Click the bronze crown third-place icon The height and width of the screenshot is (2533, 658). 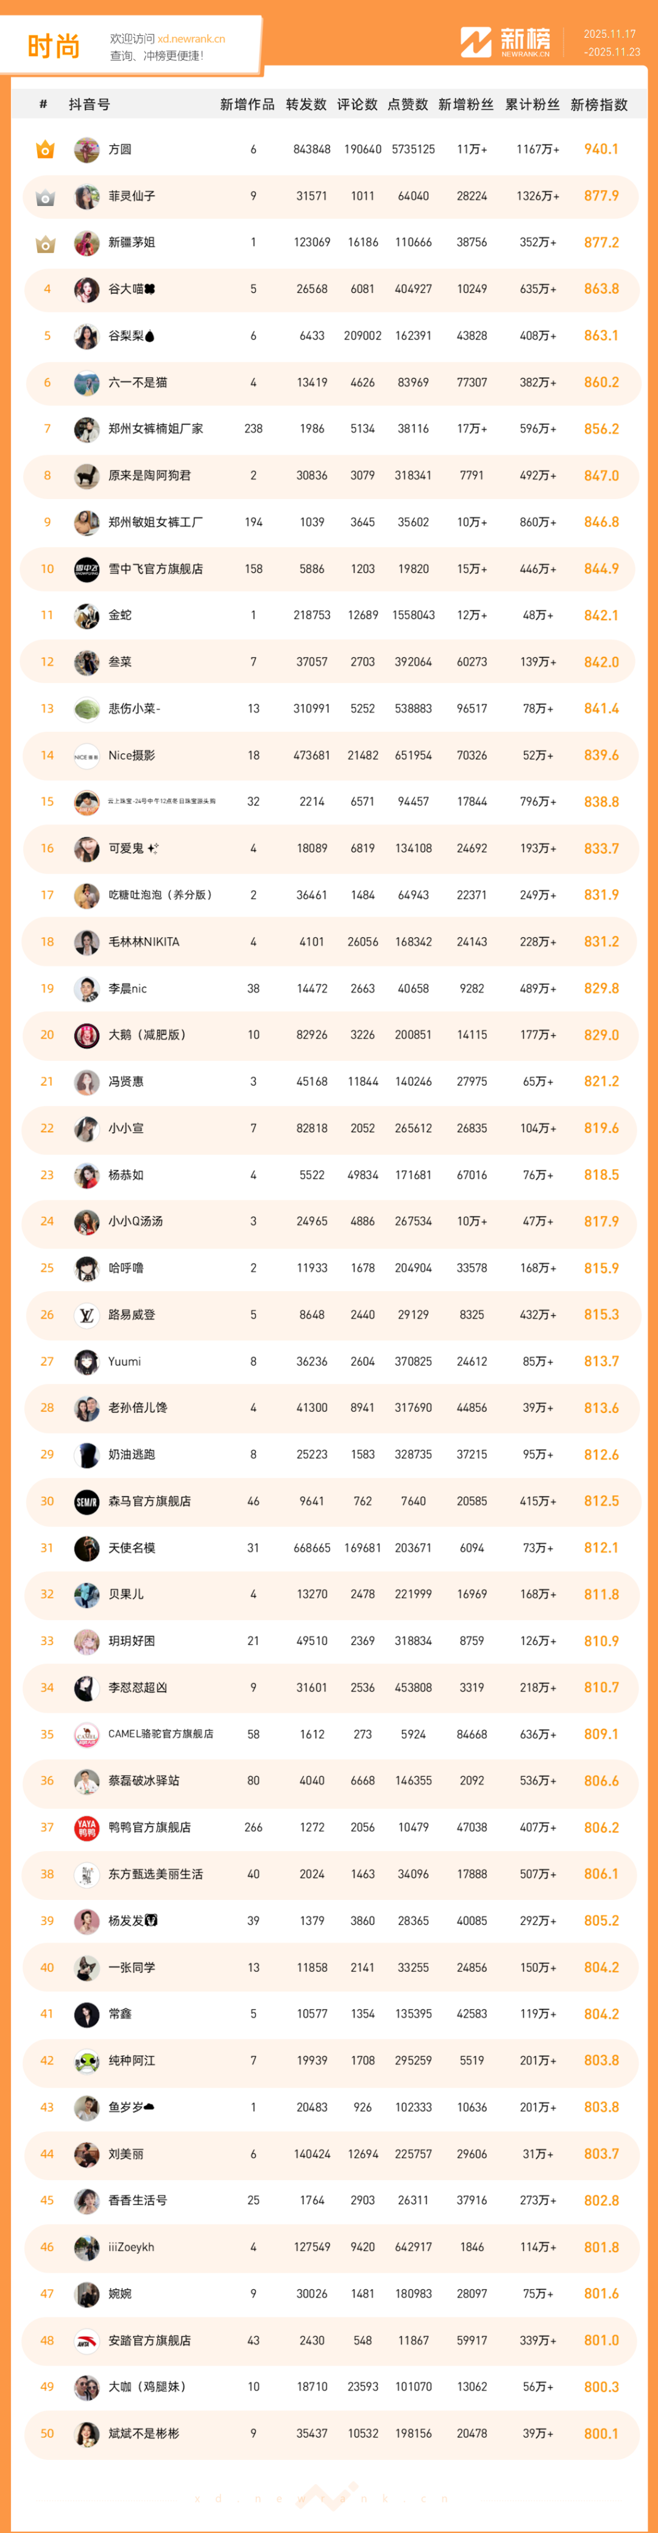click(45, 243)
